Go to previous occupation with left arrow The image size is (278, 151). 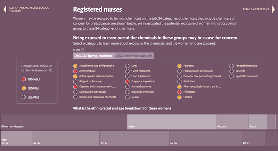[x=5, y=9]
